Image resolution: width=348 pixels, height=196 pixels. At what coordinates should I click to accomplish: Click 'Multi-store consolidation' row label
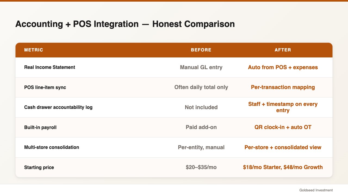(x=52, y=147)
